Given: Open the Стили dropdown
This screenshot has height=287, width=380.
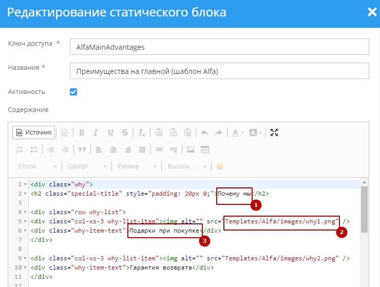Looking at the screenshot, I should tap(37, 166).
